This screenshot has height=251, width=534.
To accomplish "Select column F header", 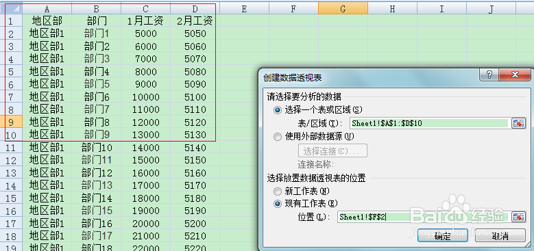I will 294,8.
